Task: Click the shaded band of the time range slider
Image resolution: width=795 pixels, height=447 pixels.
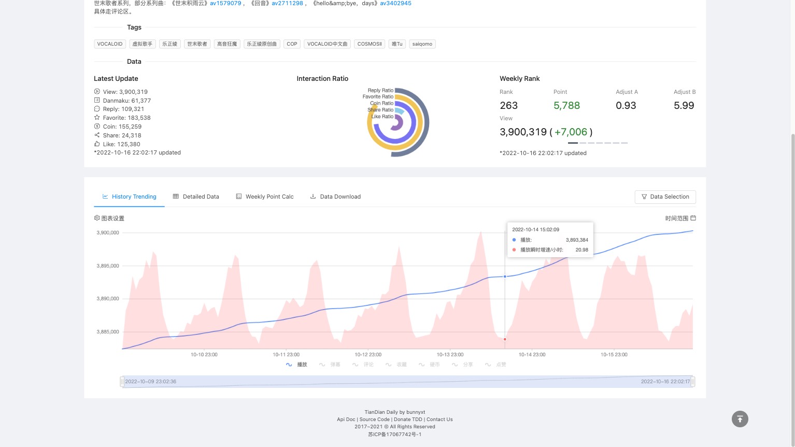Action: [x=407, y=382]
